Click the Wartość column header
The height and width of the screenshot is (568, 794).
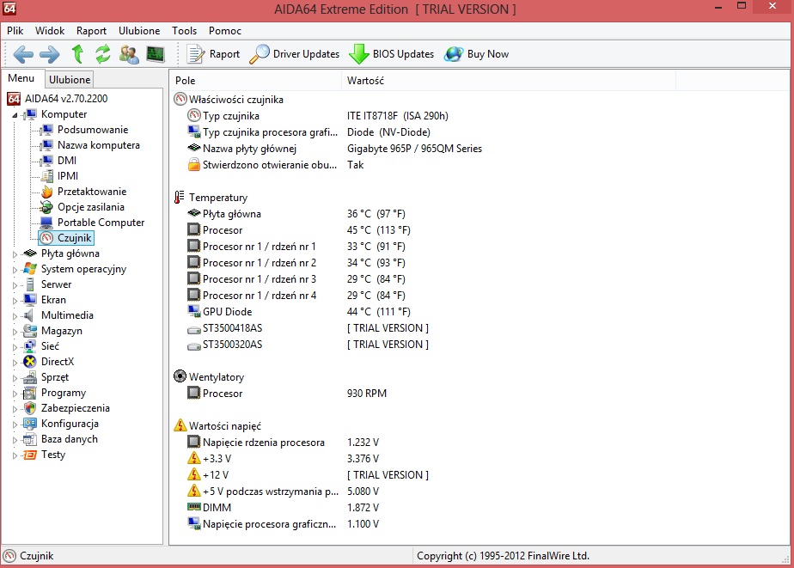pos(508,81)
